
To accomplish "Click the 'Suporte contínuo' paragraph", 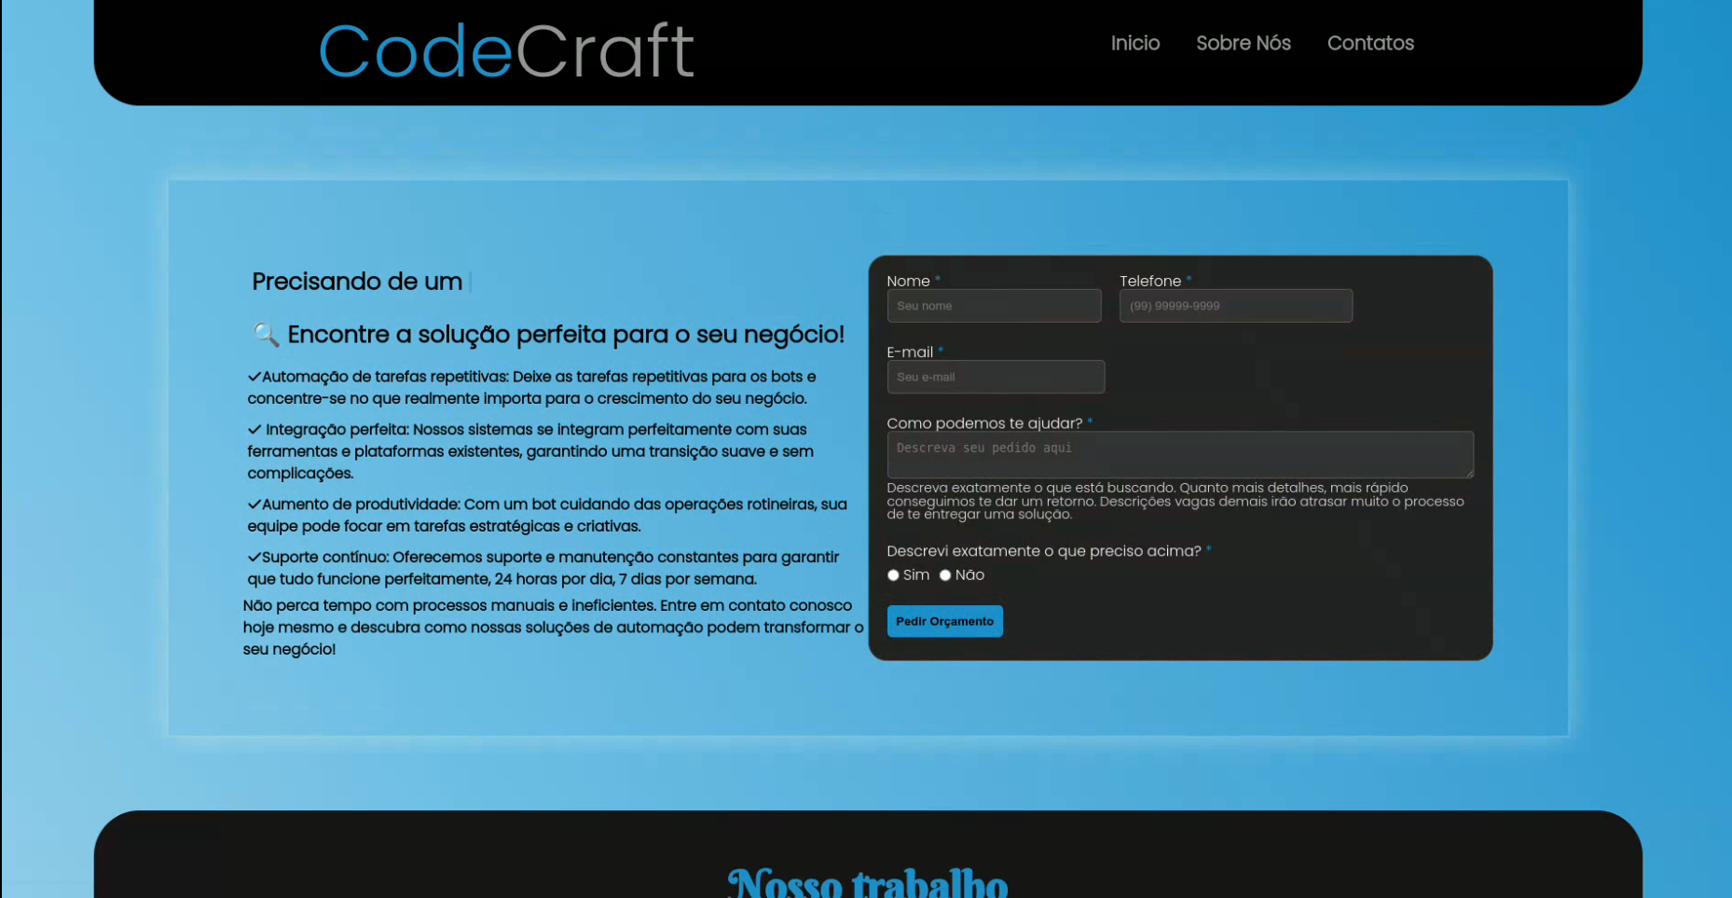I will tap(543, 568).
